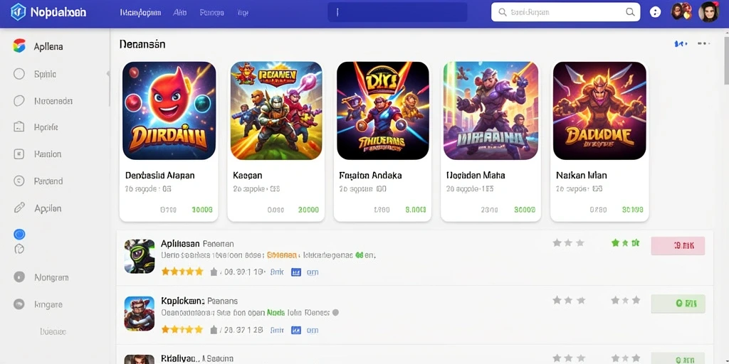729x364 pixels.
Task: Open the Uegadan Maha game thumbnail
Action: click(491, 110)
